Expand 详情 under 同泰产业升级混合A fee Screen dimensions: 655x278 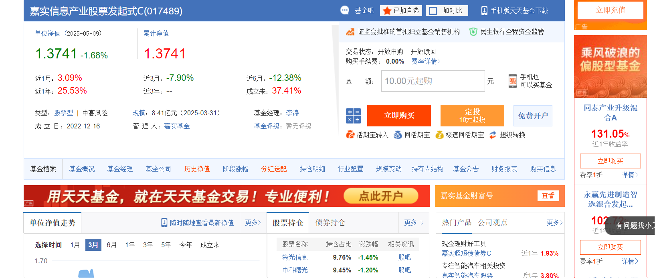[630, 175]
